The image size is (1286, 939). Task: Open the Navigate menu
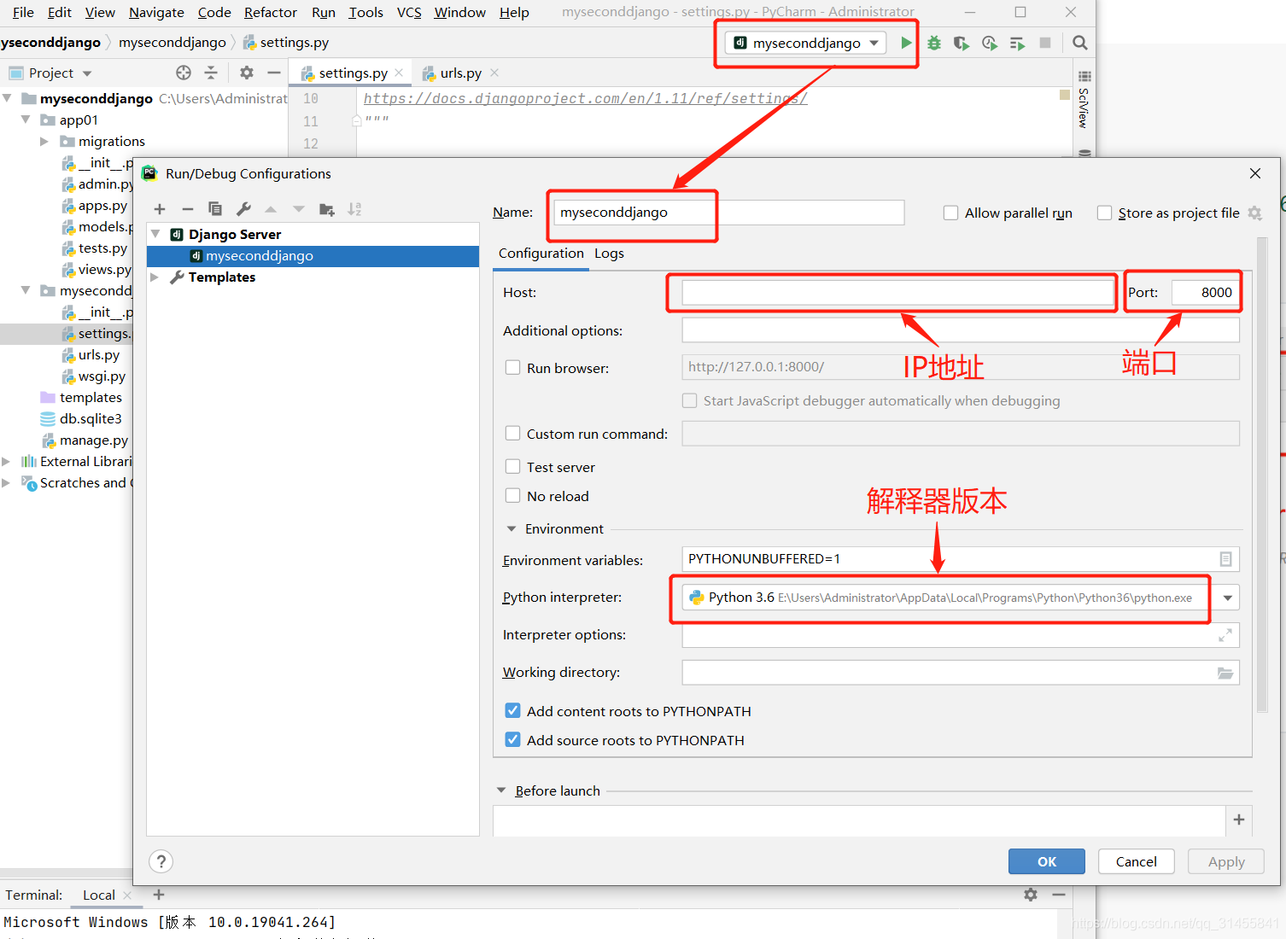(x=156, y=12)
